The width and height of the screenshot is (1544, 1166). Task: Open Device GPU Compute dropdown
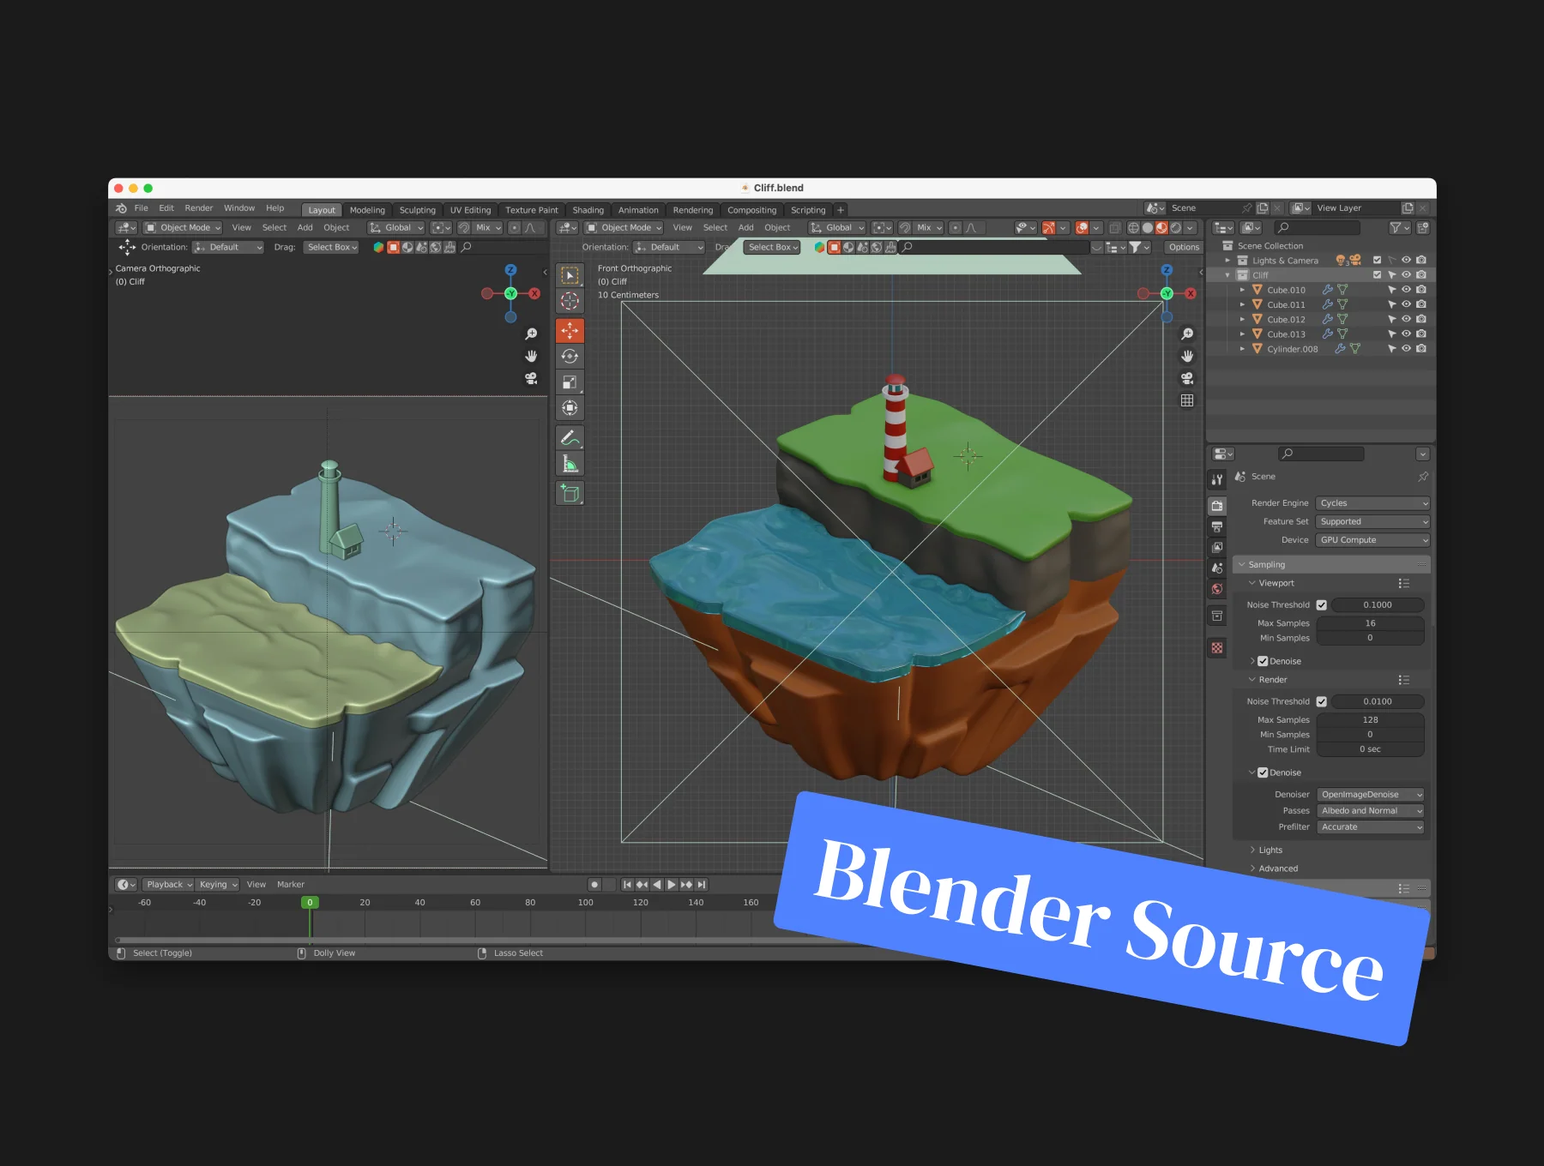pyautogui.click(x=1372, y=540)
